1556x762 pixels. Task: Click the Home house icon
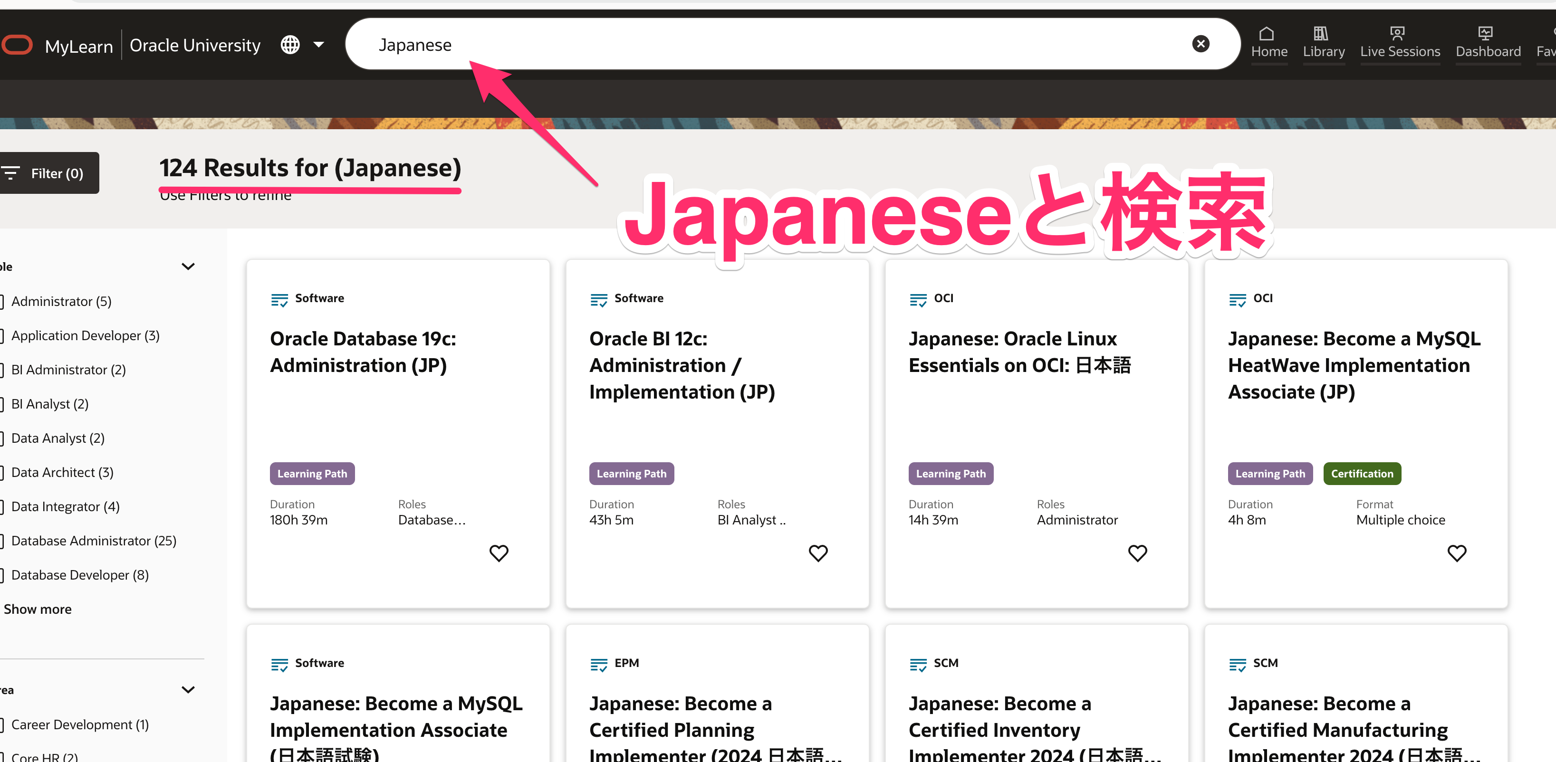[x=1267, y=33]
